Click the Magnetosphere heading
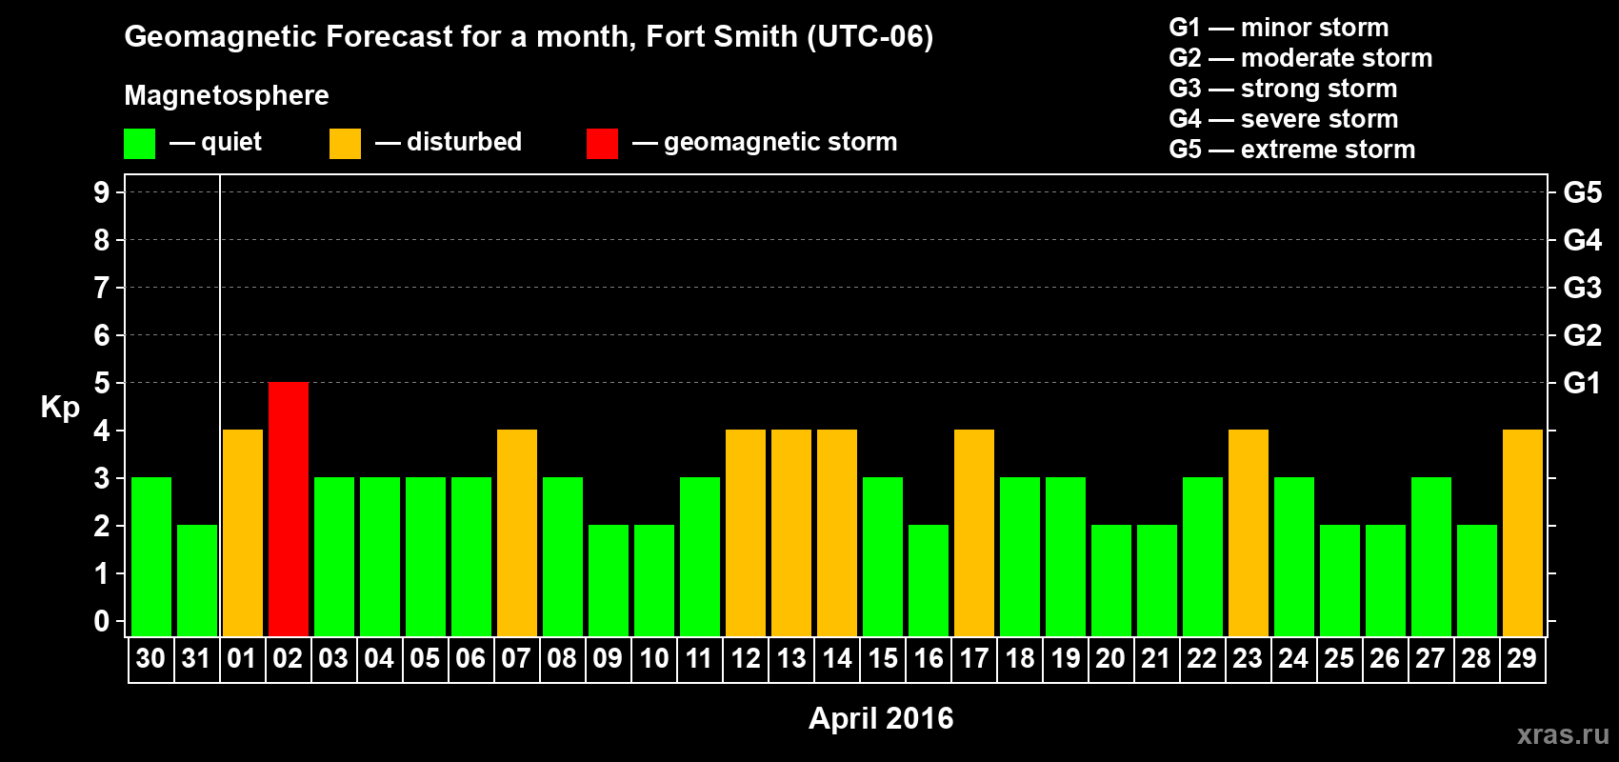1619x762 pixels. pos(227,96)
